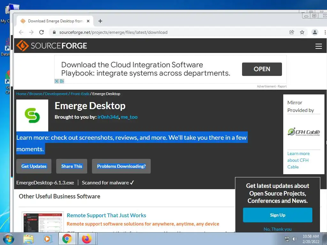Screen dimensions: 327x245
Task: Click the Chrome taskbar icon
Action: coord(67,239)
